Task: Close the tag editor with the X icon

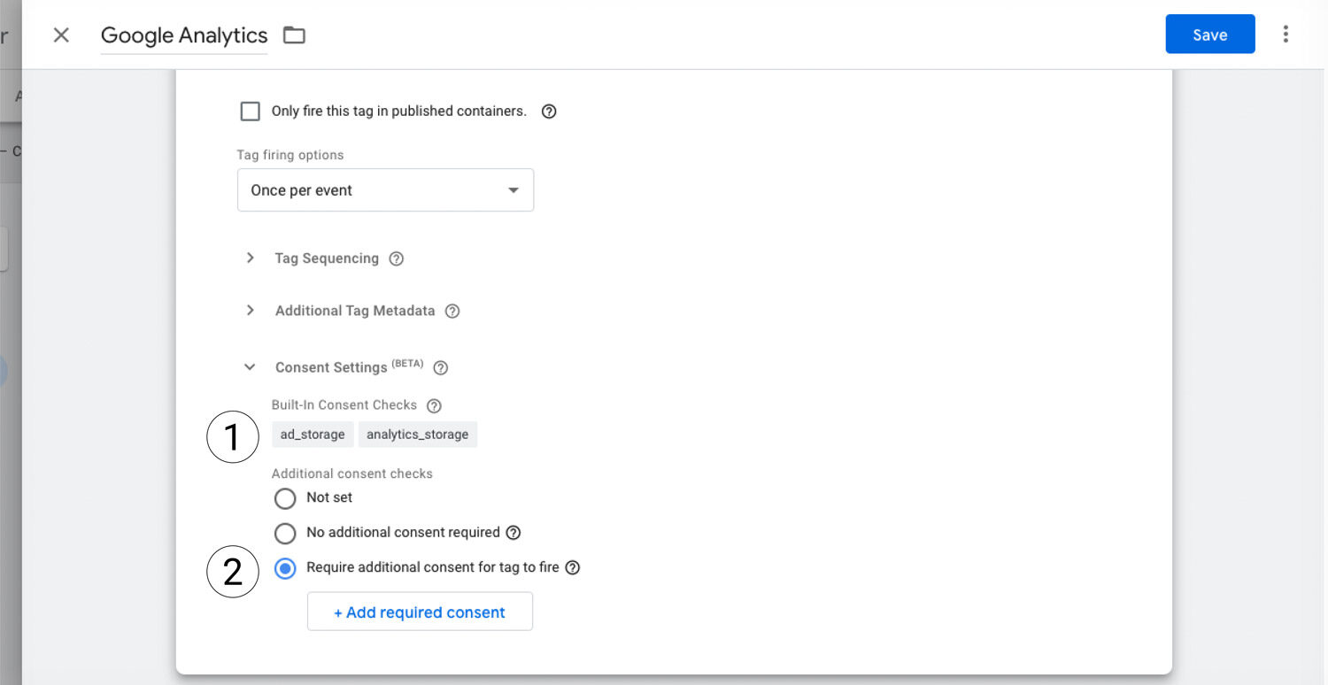Action: coord(61,35)
